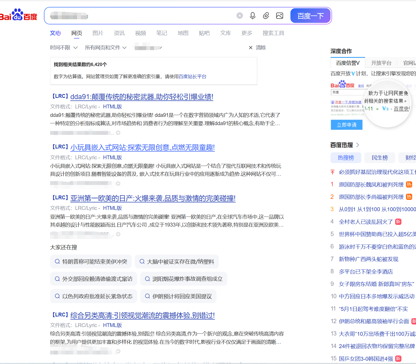Expand source arrow under 亚洲第一欧美的日产 result
The height and width of the screenshot is (364, 416).
(x=118, y=234)
